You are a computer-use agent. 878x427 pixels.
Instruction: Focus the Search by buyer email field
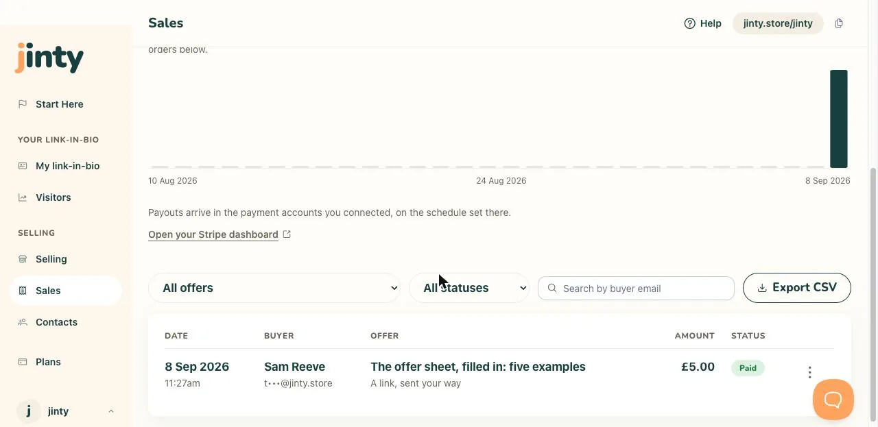636,289
